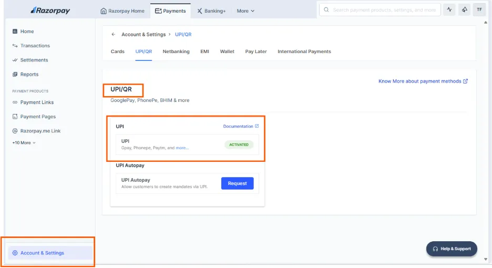
Task: Click the Payments tab icon
Action: (158, 11)
